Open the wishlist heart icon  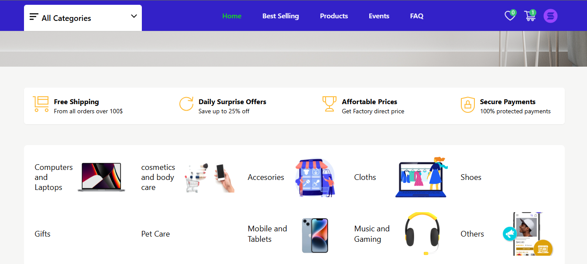pyautogui.click(x=510, y=16)
